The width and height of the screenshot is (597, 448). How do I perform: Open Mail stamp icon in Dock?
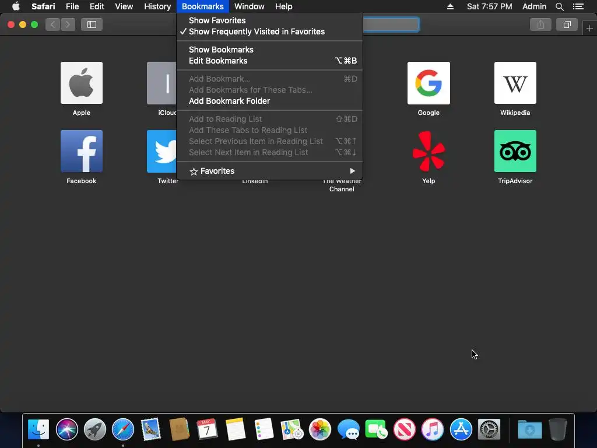(151, 429)
